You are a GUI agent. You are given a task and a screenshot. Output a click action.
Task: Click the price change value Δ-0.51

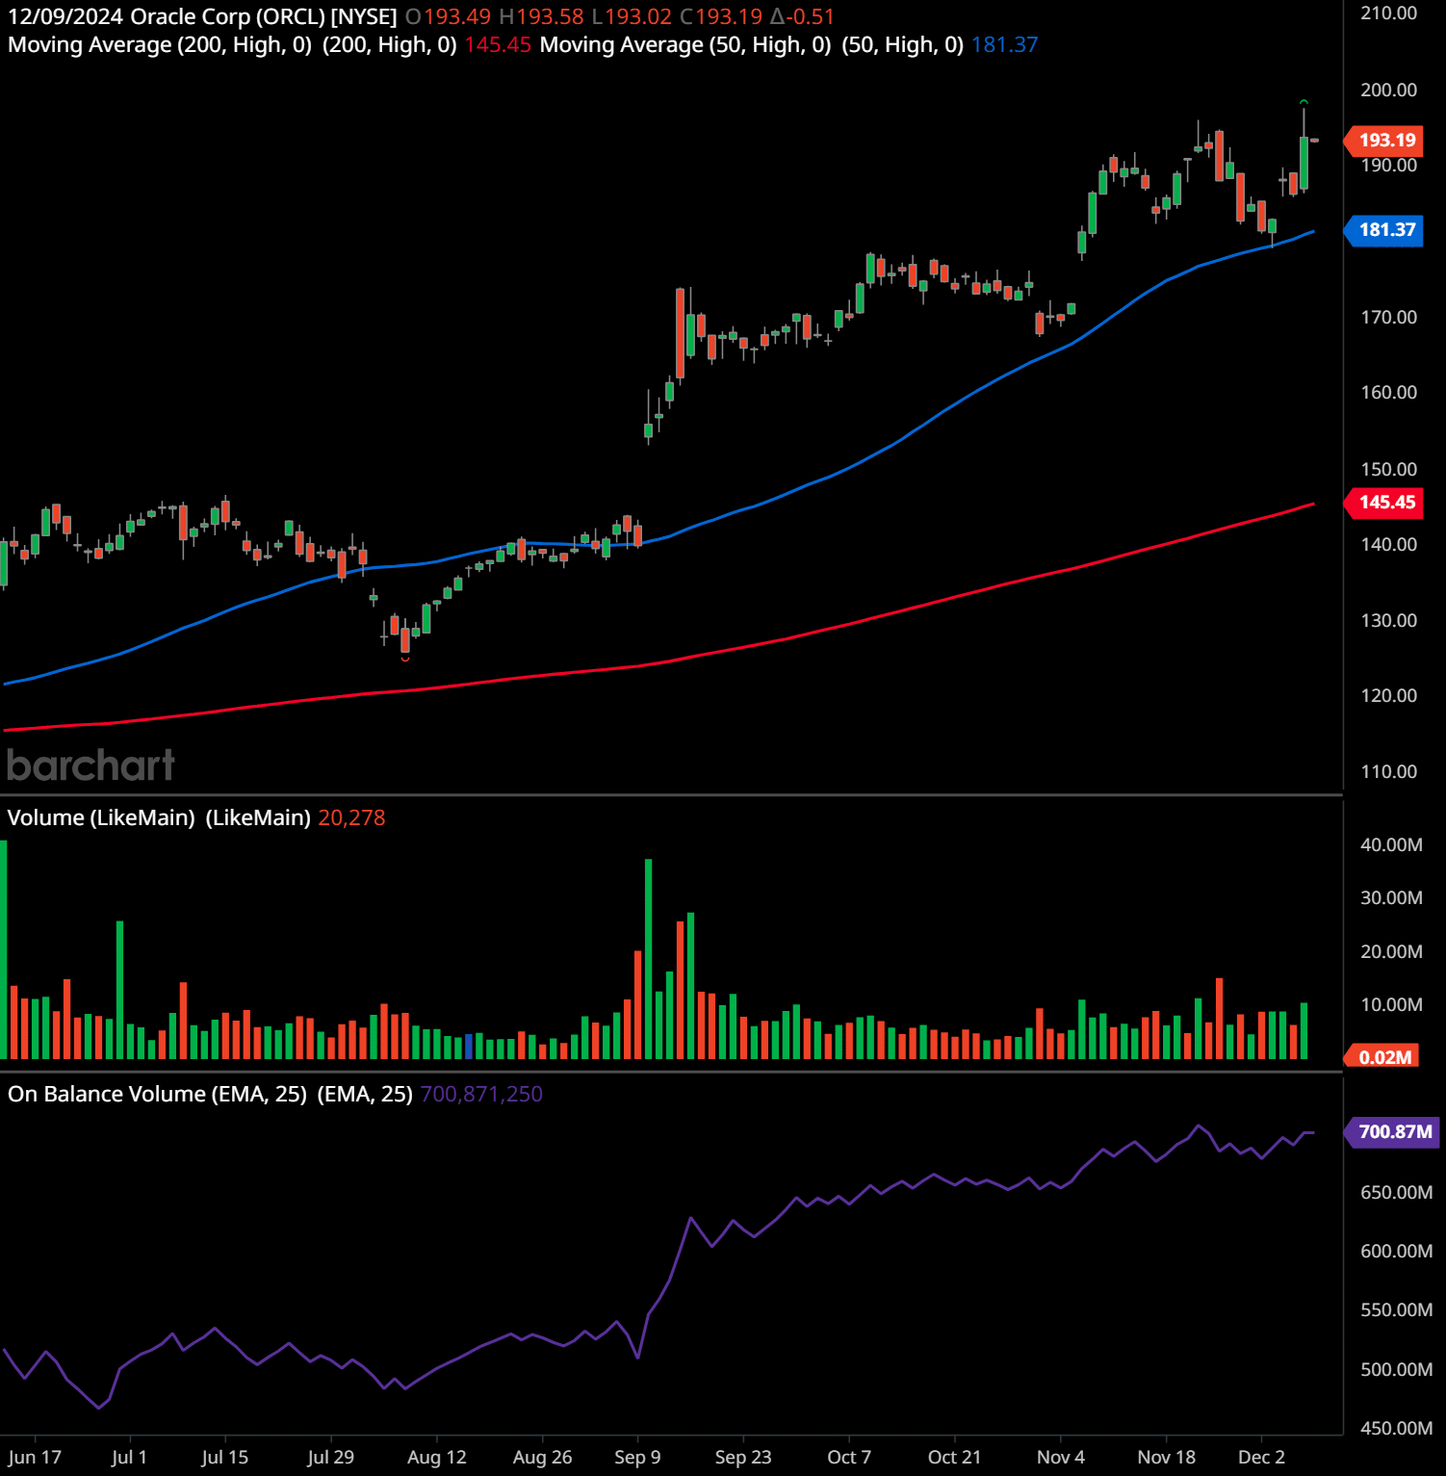(802, 16)
